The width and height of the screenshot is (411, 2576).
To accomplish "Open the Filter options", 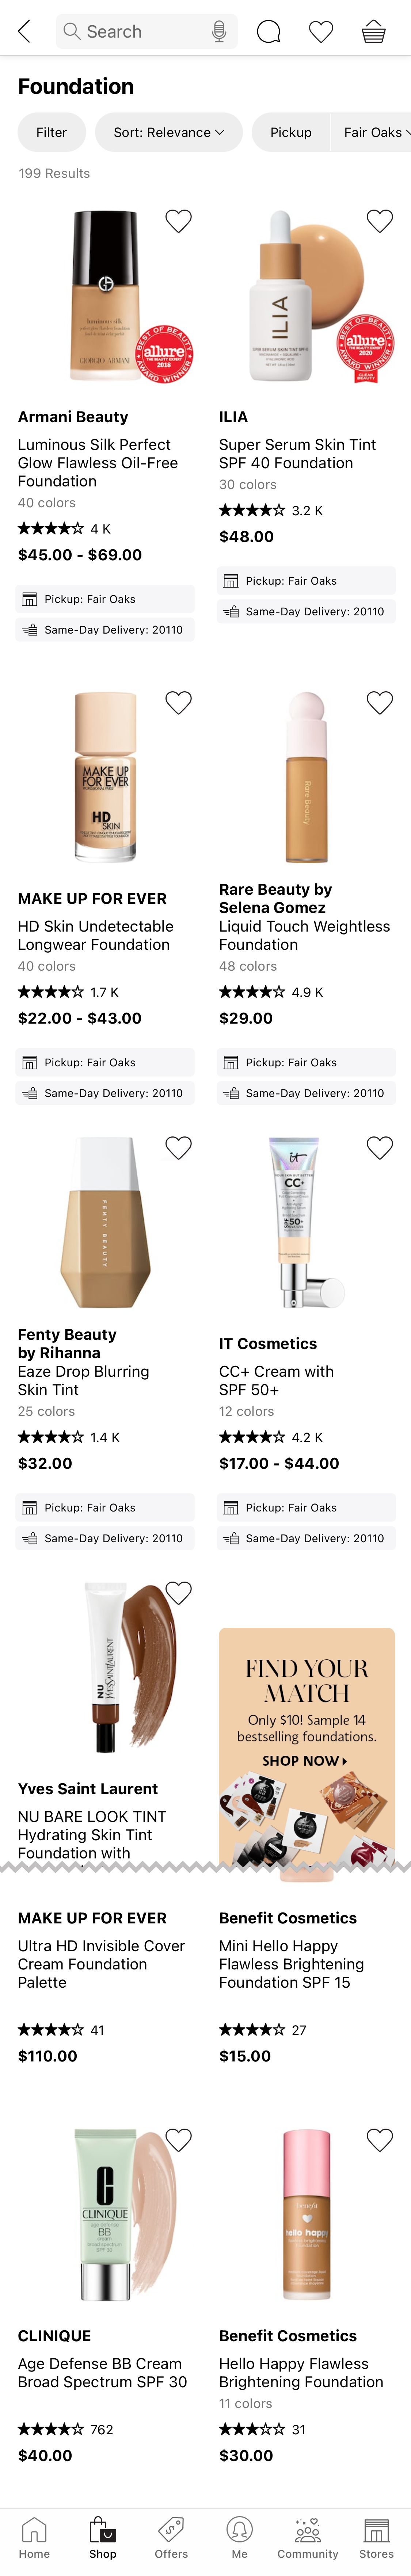I will coord(51,132).
